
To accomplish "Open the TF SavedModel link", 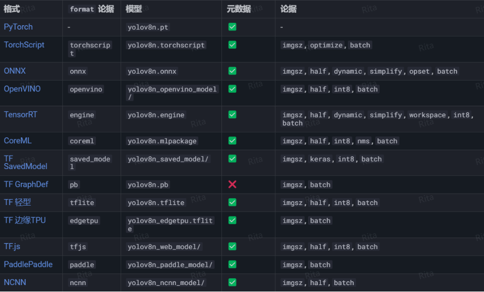I will (x=26, y=163).
